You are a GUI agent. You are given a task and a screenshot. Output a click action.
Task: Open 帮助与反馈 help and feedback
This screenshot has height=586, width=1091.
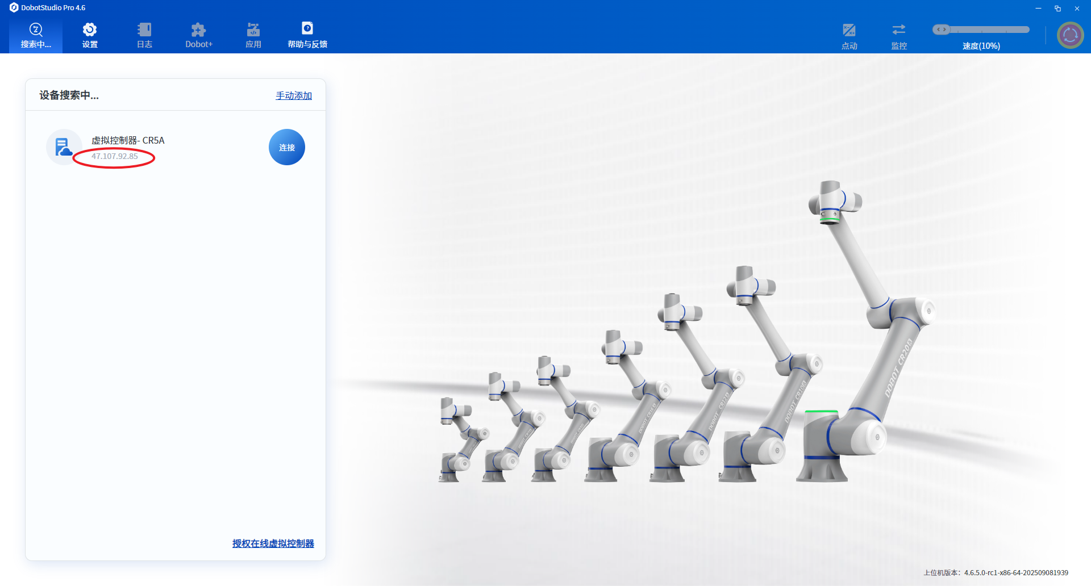pos(307,29)
